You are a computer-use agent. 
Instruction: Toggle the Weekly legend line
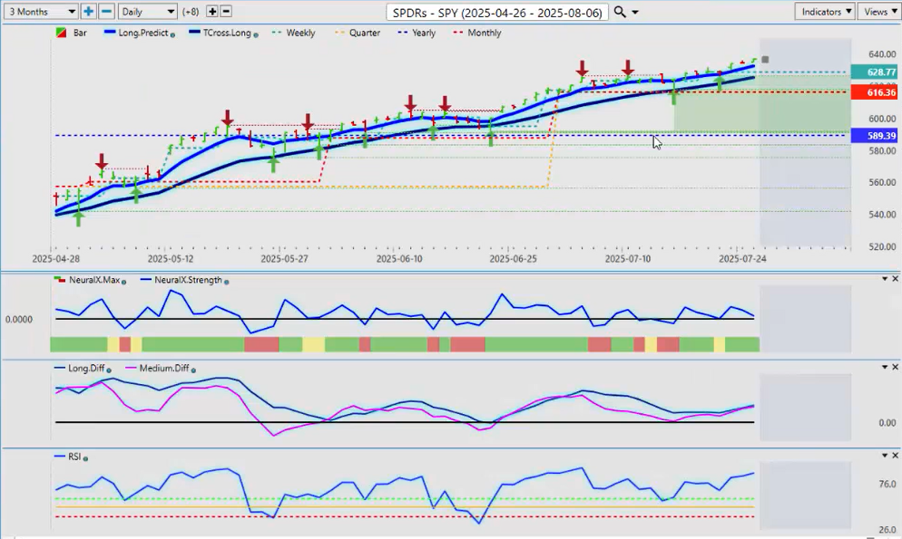[x=299, y=33]
